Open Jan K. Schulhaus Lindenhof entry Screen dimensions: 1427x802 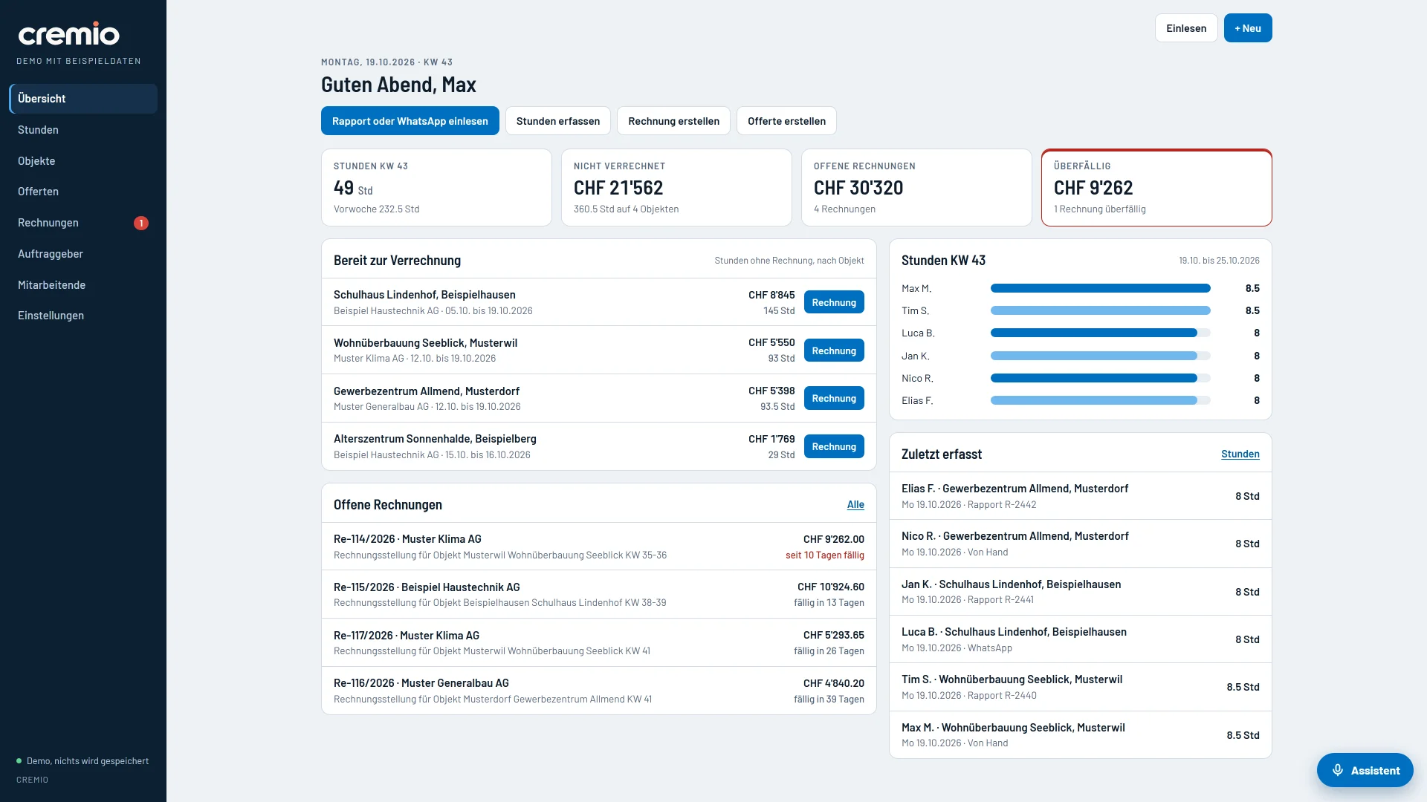pyautogui.click(x=1081, y=592)
